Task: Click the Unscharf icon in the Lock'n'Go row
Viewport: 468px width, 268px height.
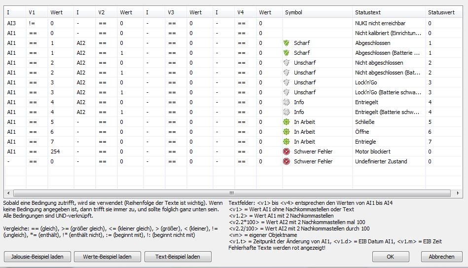Action: (286, 82)
